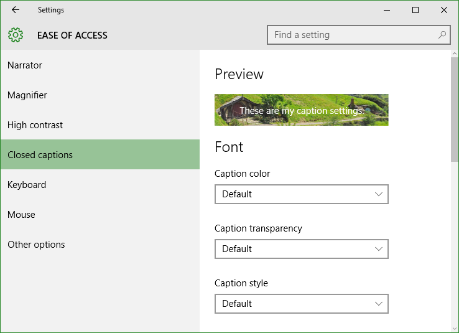Click the Settings gear icon
The height and width of the screenshot is (333, 459).
(16, 35)
